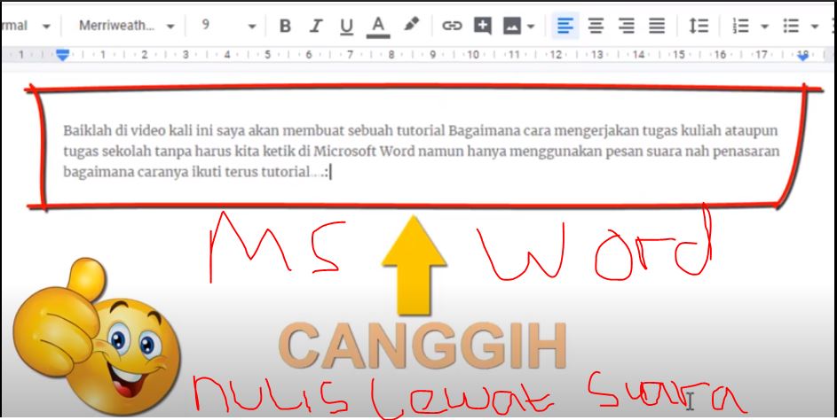Screen dimensions: 837x420
Task: Click the word 'Baiklah' in the document
Action: pos(86,130)
